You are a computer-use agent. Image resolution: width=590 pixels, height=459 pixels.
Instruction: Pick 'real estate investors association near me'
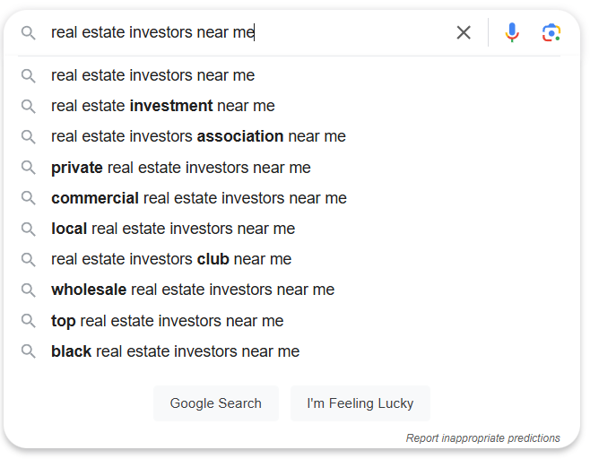pyautogui.click(x=198, y=136)
